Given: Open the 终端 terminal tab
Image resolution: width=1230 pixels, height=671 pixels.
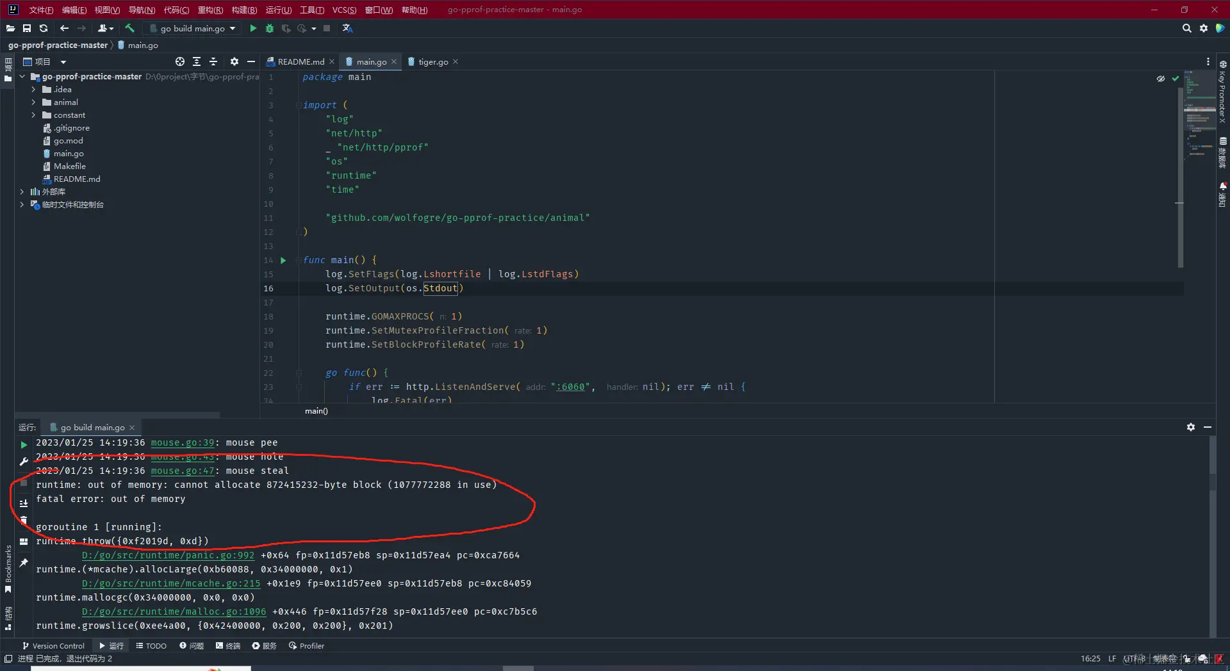Looking at the screenshot, I should 228,645.
